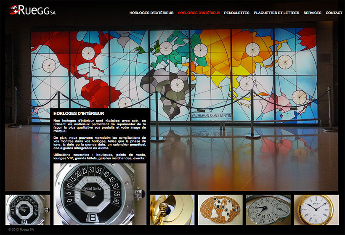Open the Bovet gold clock thumbnail

pos(316,210)
